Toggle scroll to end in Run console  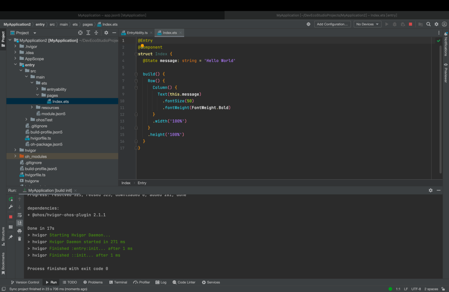click(x=20, y=223)
